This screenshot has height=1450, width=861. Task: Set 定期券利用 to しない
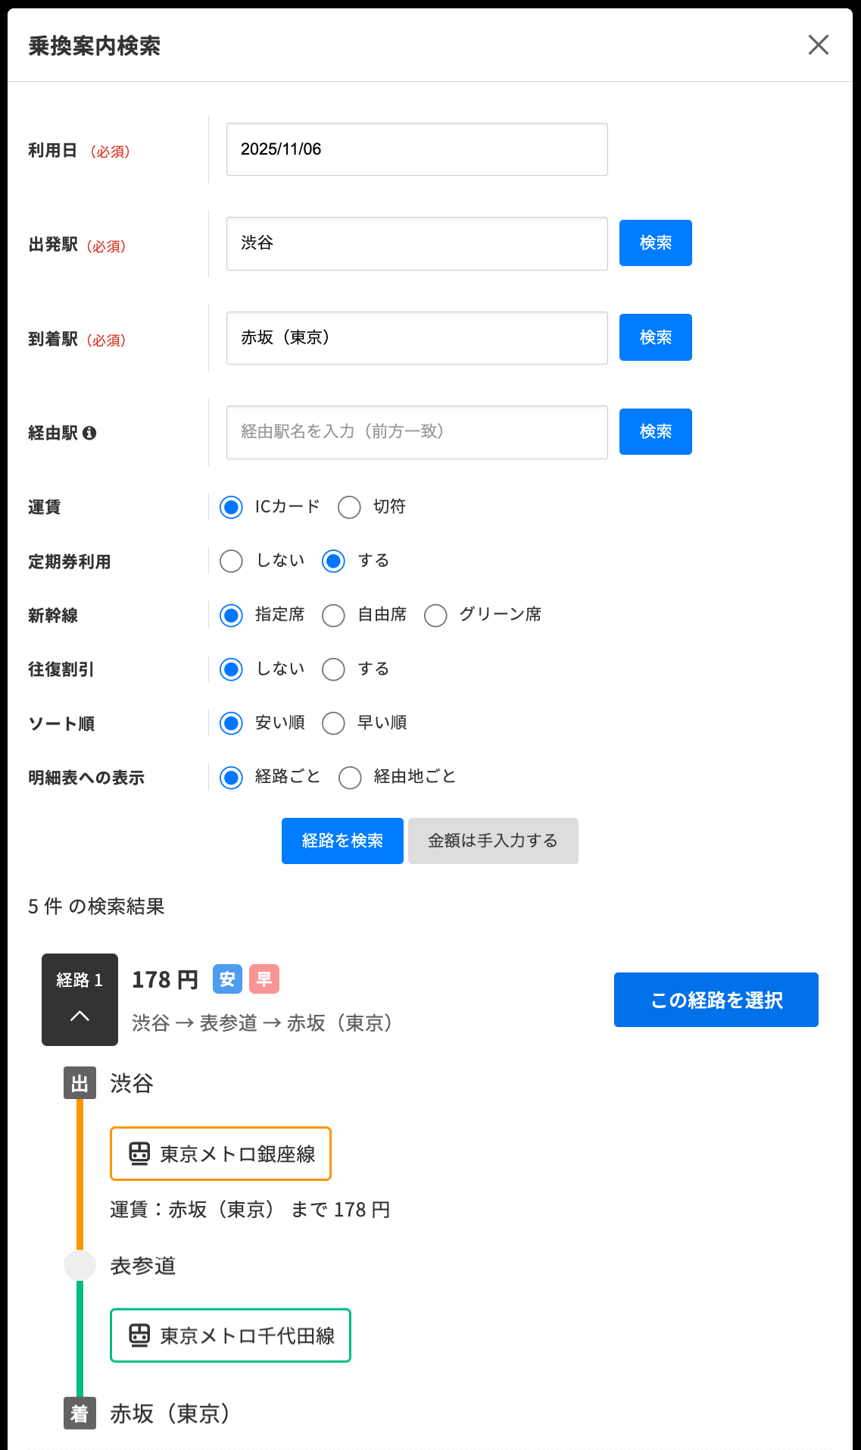point(231,561)
